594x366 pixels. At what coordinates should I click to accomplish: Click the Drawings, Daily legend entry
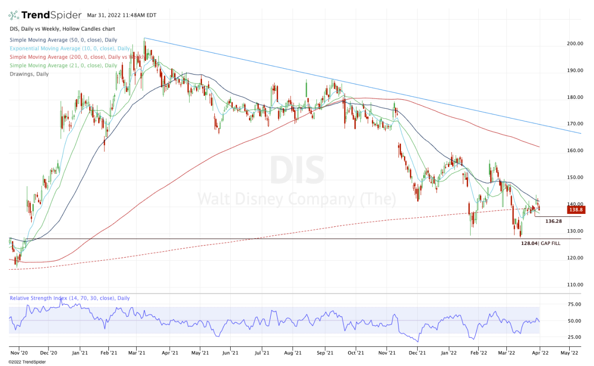tap(28, 74)
